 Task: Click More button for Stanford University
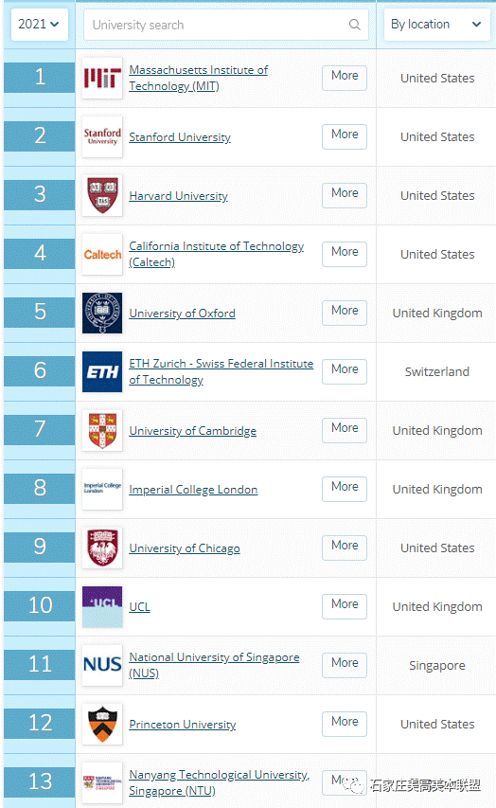(x=345, y=136)
